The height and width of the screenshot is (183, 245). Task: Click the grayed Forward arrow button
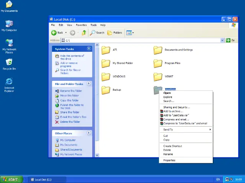72,33
